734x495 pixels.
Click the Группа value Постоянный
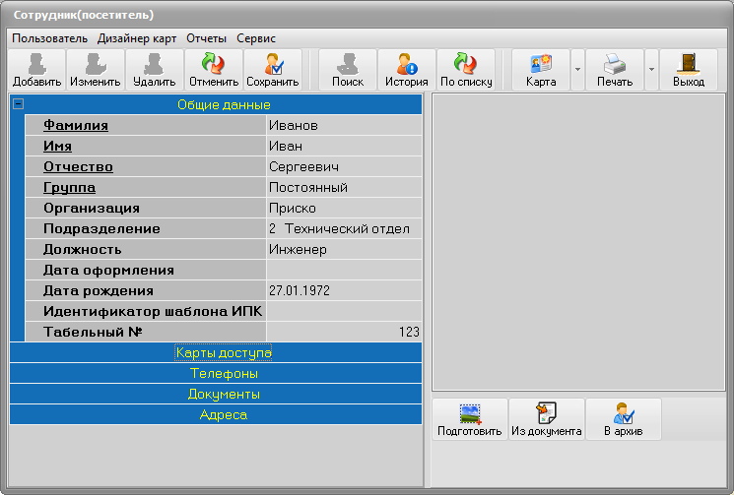pos(344,187)
